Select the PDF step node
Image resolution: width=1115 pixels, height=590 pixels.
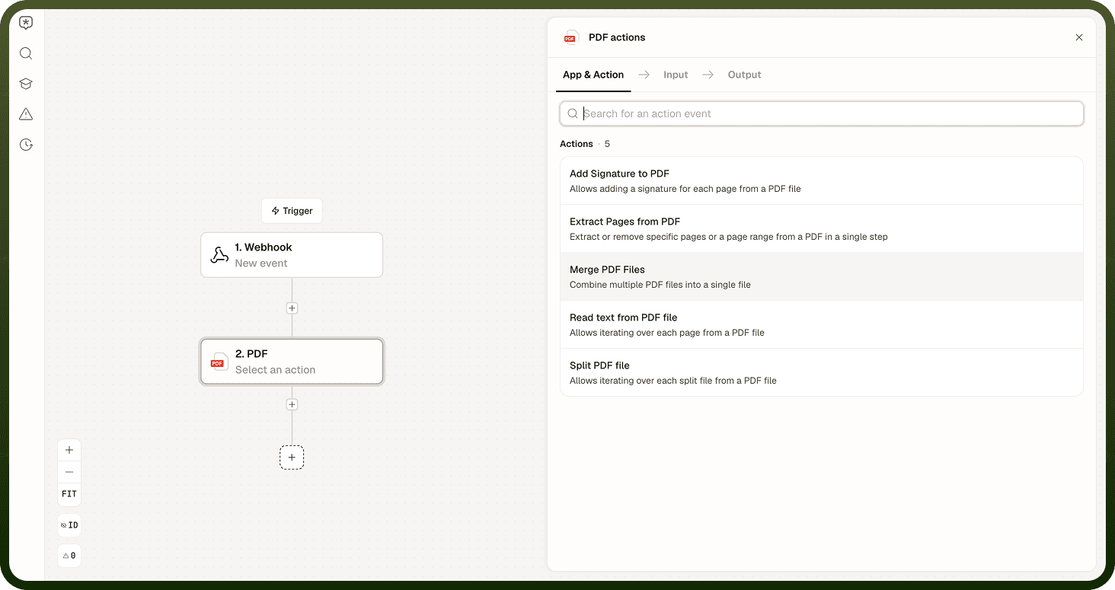(292, 362)
